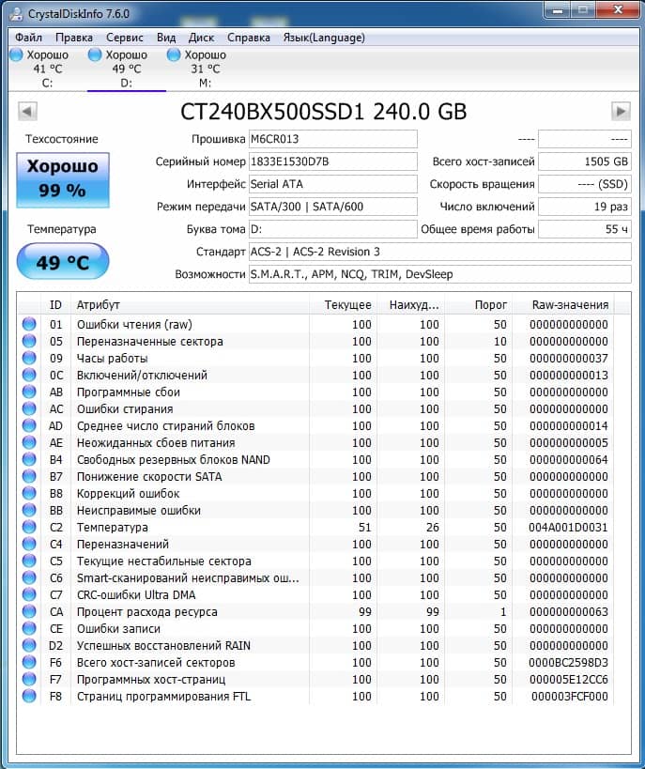Click status icon for Часы работы
The height and width of the screenshot is (769, 645).
[29, 358]
